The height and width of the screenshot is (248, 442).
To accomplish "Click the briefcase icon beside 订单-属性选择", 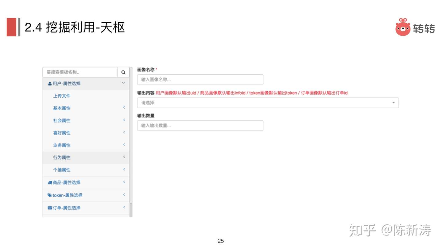I will [x=50, y=208].
